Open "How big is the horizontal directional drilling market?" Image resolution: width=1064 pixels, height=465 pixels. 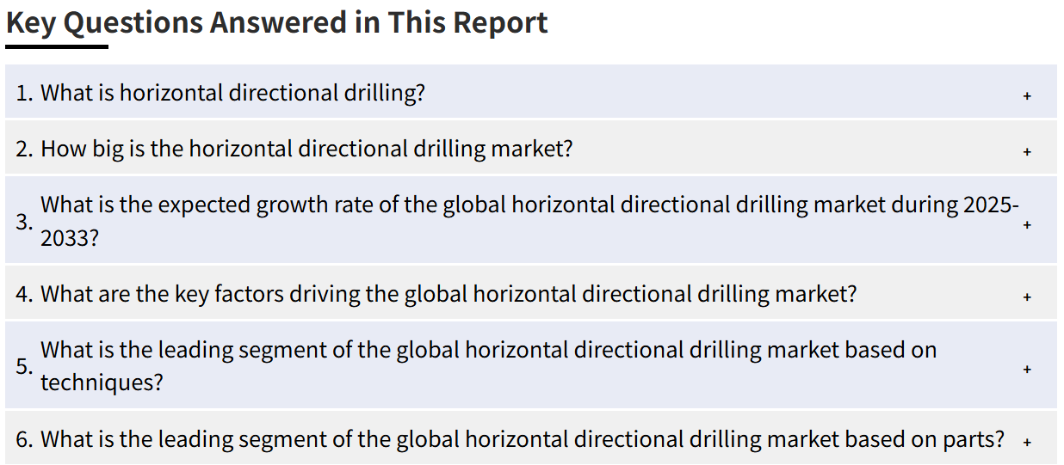(x=531, y=148)
